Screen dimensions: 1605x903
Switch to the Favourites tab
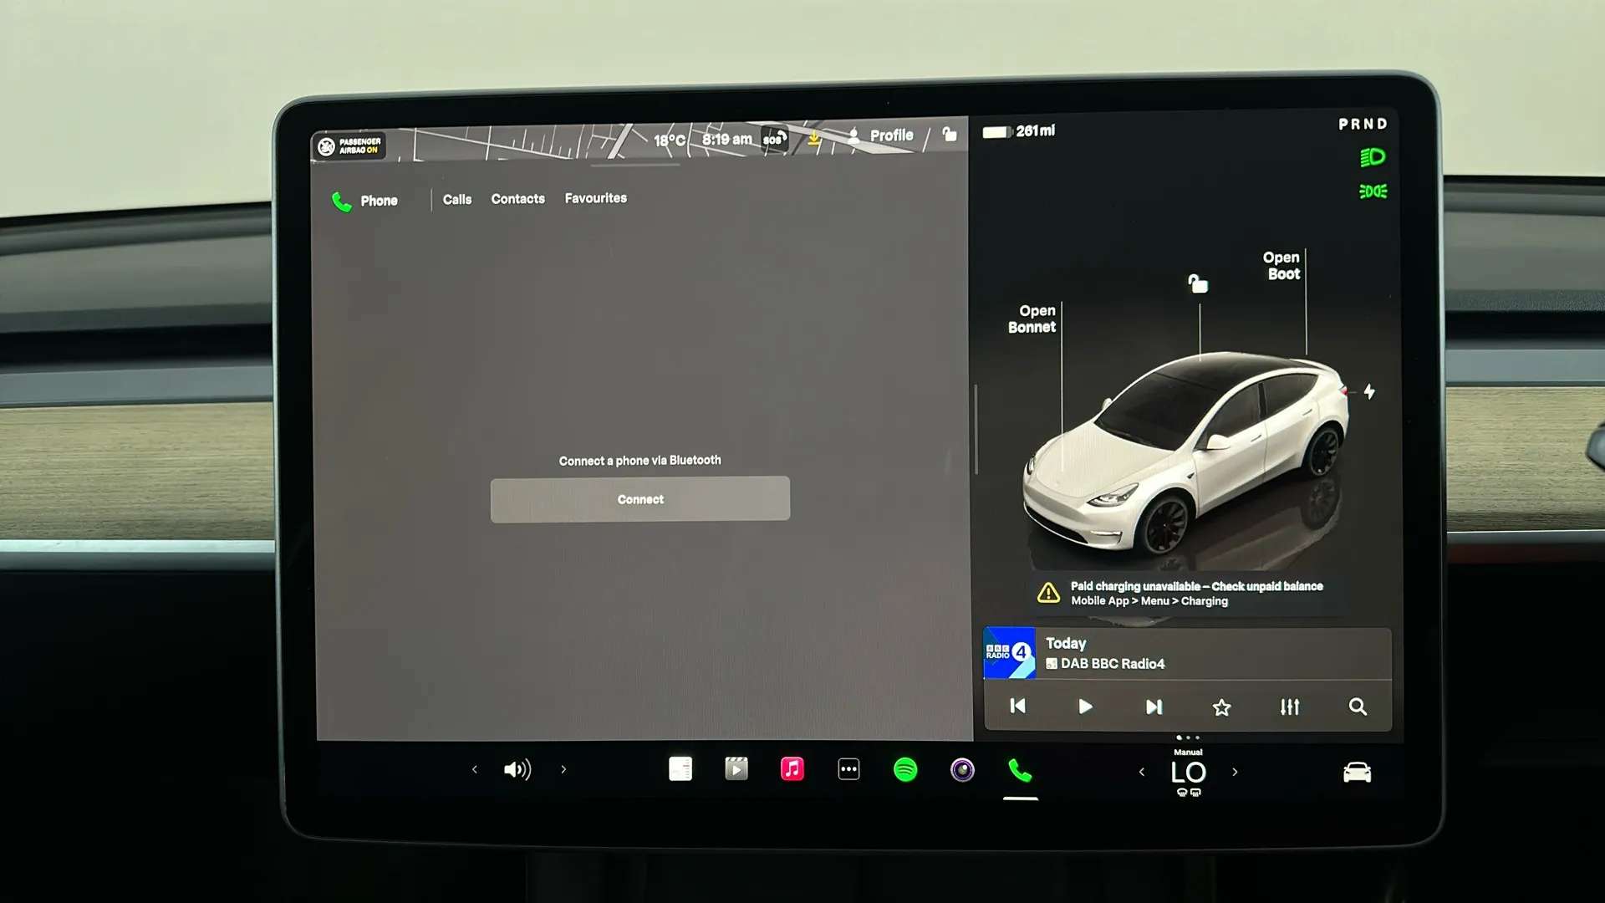[595, 198]
